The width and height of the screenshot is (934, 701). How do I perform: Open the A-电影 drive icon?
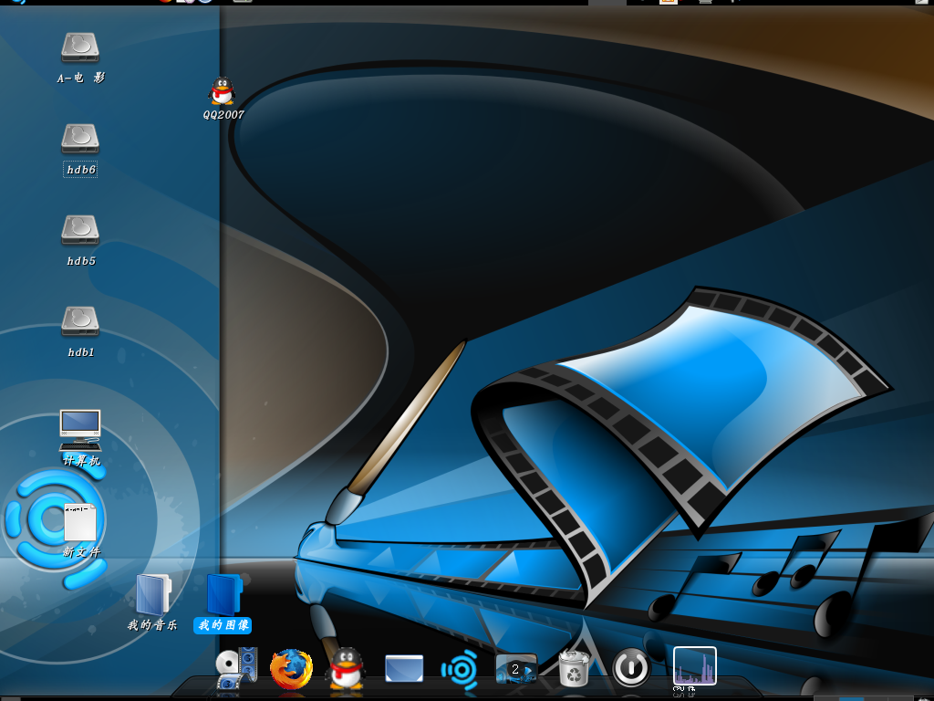pos(80,47)
